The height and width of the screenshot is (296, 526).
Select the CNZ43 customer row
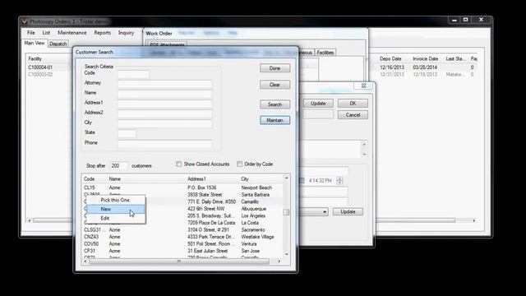182,237
